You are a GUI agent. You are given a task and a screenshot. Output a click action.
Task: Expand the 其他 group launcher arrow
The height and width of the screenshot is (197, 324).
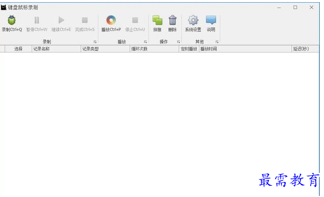(x=217, y=42)
